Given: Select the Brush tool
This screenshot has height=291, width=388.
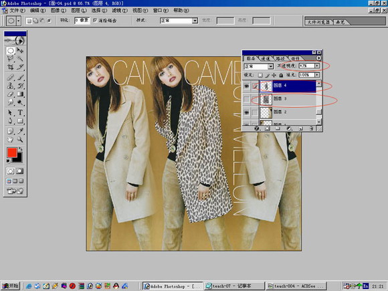Looking at the screenshot, I should point(20,78).
